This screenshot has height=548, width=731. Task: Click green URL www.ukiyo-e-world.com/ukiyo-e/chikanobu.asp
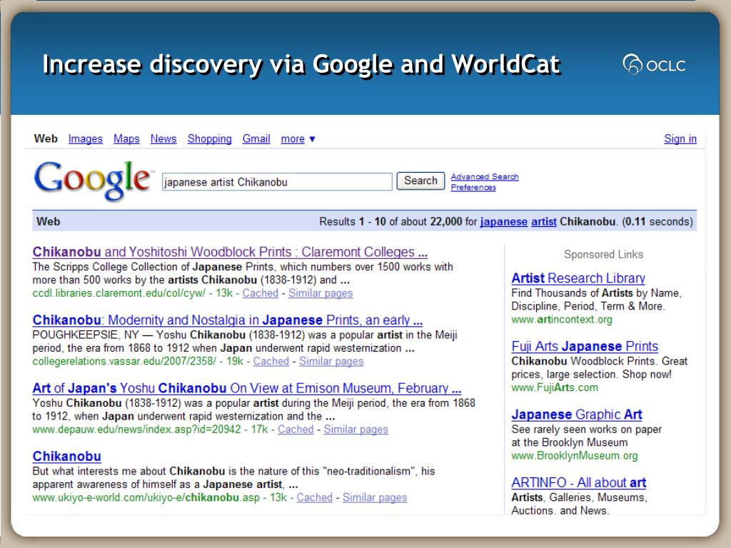[146, 497]
